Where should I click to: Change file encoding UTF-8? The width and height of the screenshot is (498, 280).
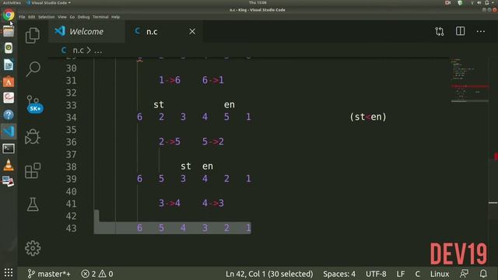[376, 274]
